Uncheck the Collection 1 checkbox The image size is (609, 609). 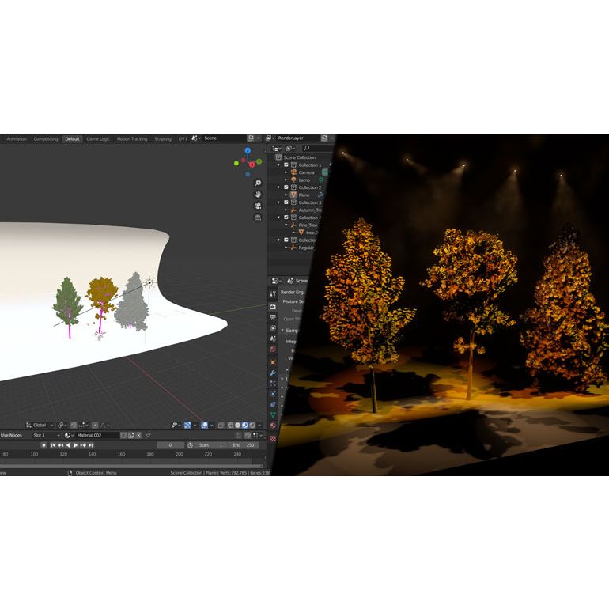pos(286,165)
